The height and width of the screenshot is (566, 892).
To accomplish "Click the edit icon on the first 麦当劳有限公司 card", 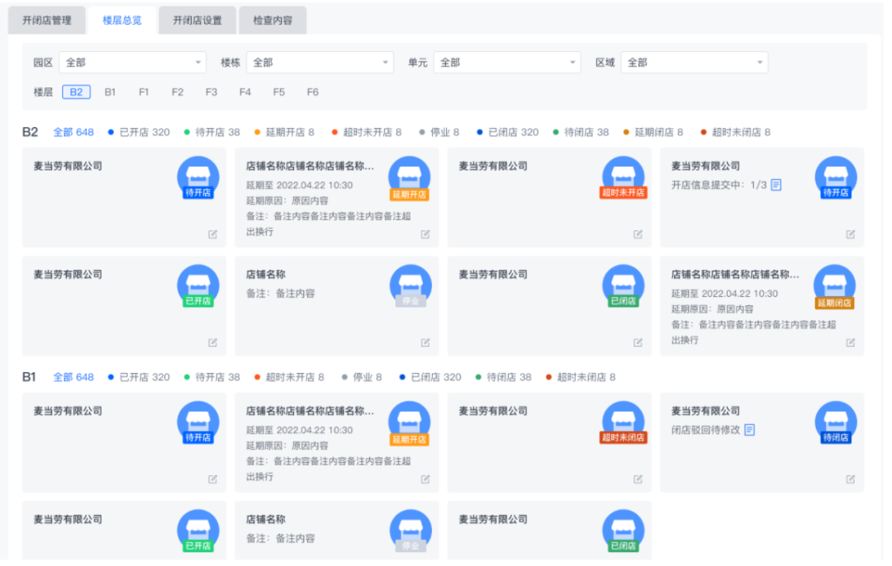I will [213, 234].
